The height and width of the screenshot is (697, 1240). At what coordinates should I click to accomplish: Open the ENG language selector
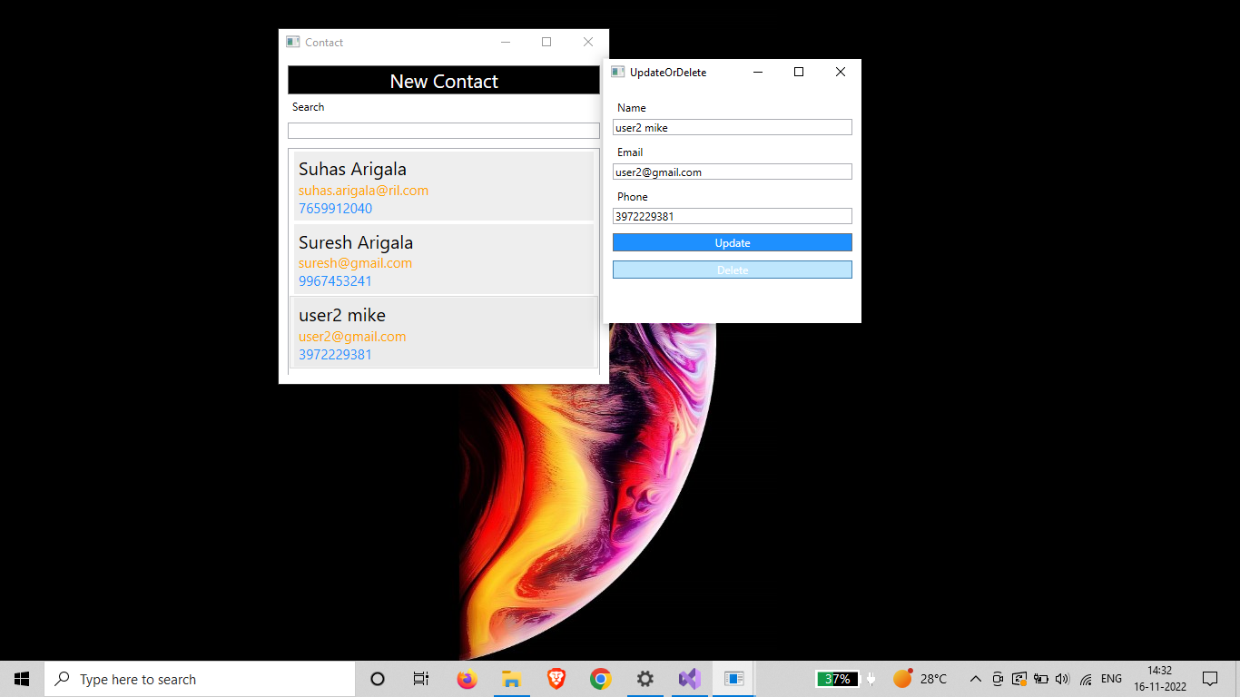[x=1110, y=678]
